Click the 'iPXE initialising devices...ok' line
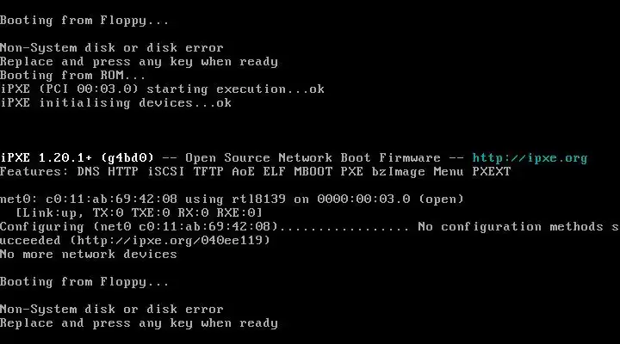The width and height of the screenshot is (620, 344). [115, 102]
